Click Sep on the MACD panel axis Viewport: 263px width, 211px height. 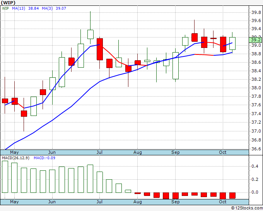176,202
